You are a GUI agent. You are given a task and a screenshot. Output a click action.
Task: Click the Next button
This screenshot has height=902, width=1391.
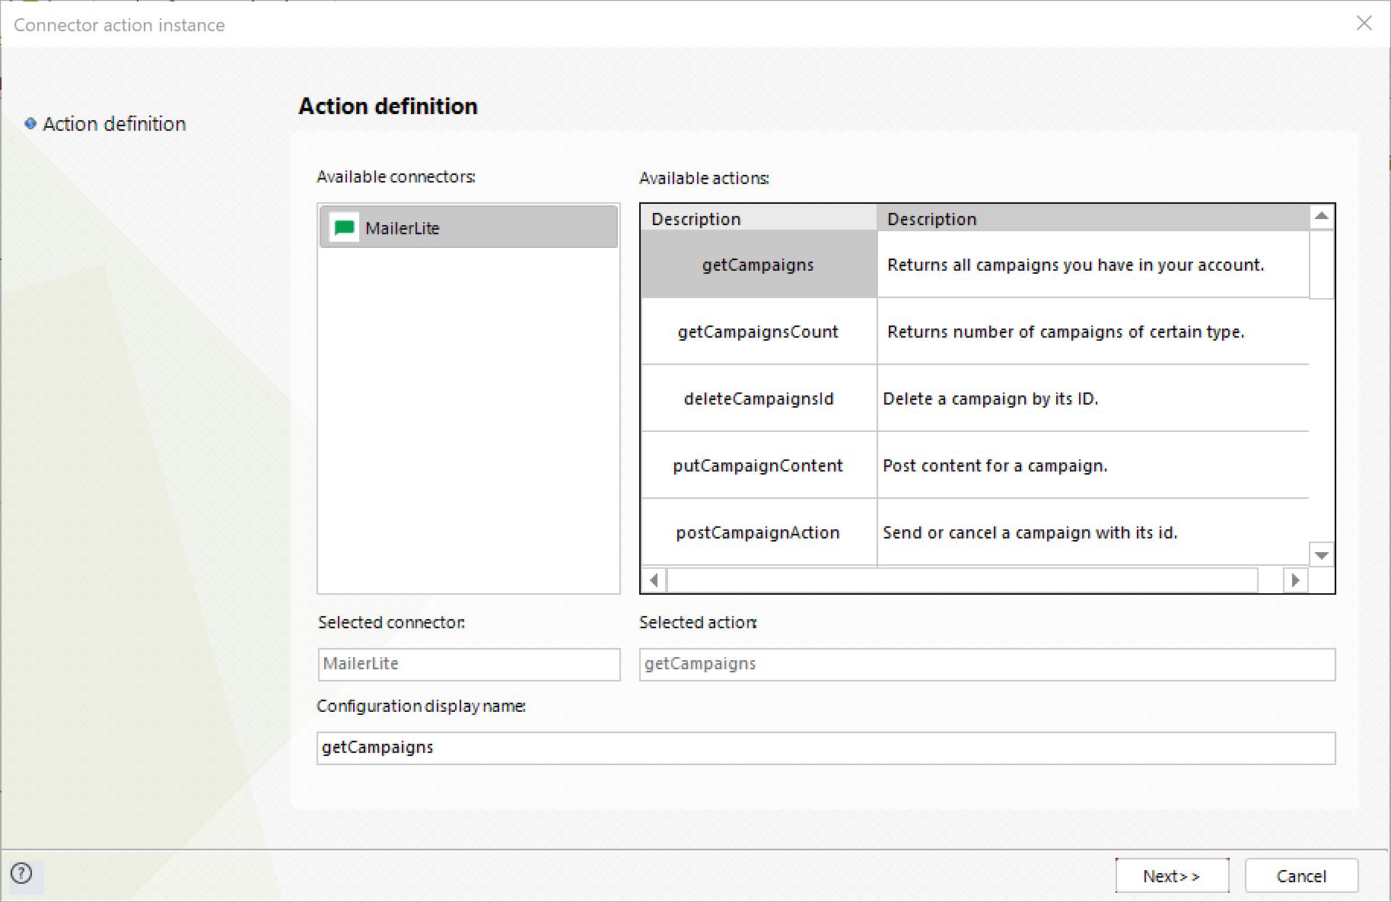tap(1171, 875)
